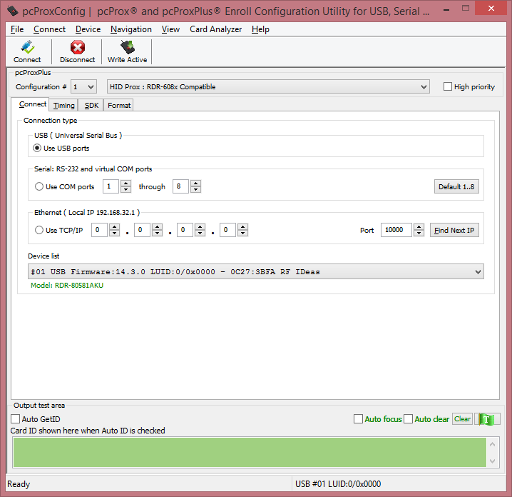
Task: Open the Device list dropdown
Action: tap(256, 272)
